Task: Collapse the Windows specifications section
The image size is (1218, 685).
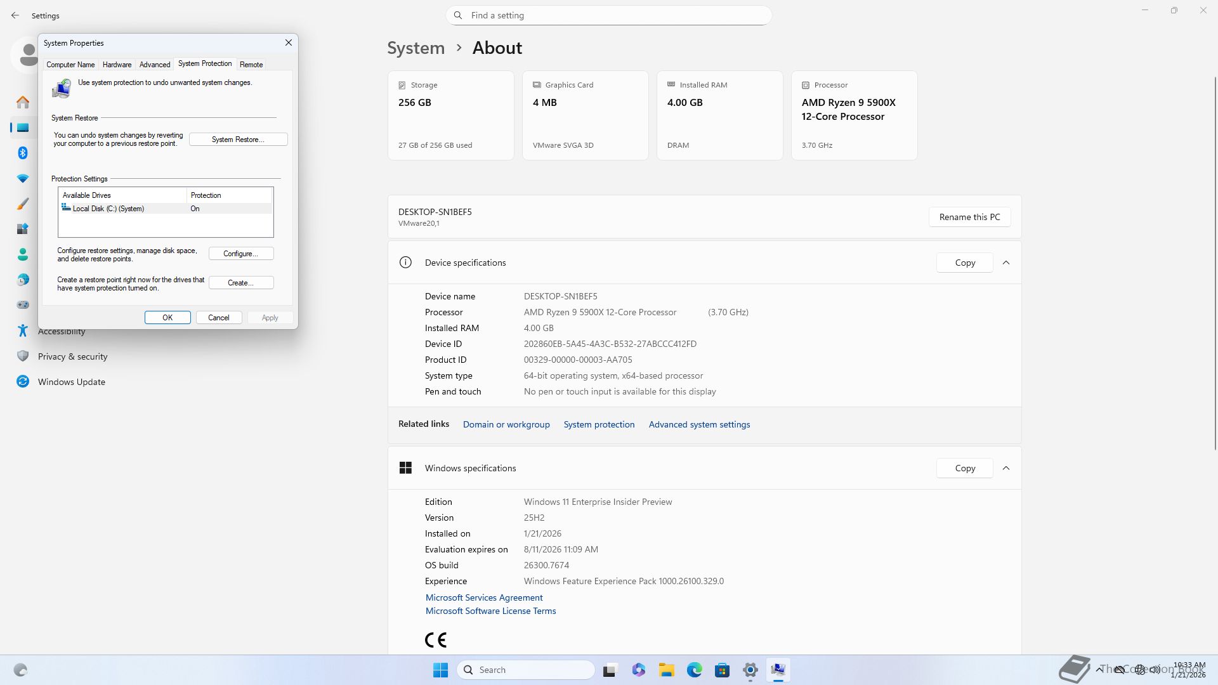Action: (1006, 468)
